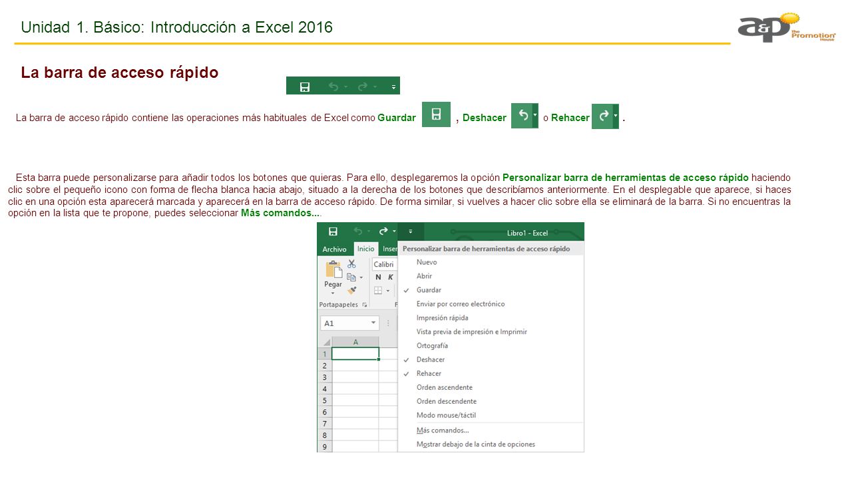The width and height of the screenshot is (852, 479).
Task: Open the dropdown arrow on the large Deshacer icon
Action: (535, 116)
